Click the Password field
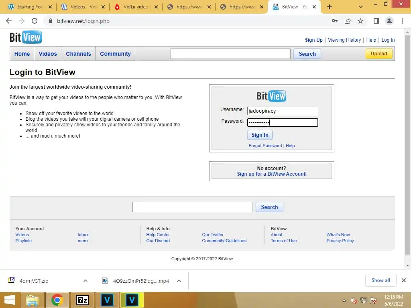 click(283, 122)
